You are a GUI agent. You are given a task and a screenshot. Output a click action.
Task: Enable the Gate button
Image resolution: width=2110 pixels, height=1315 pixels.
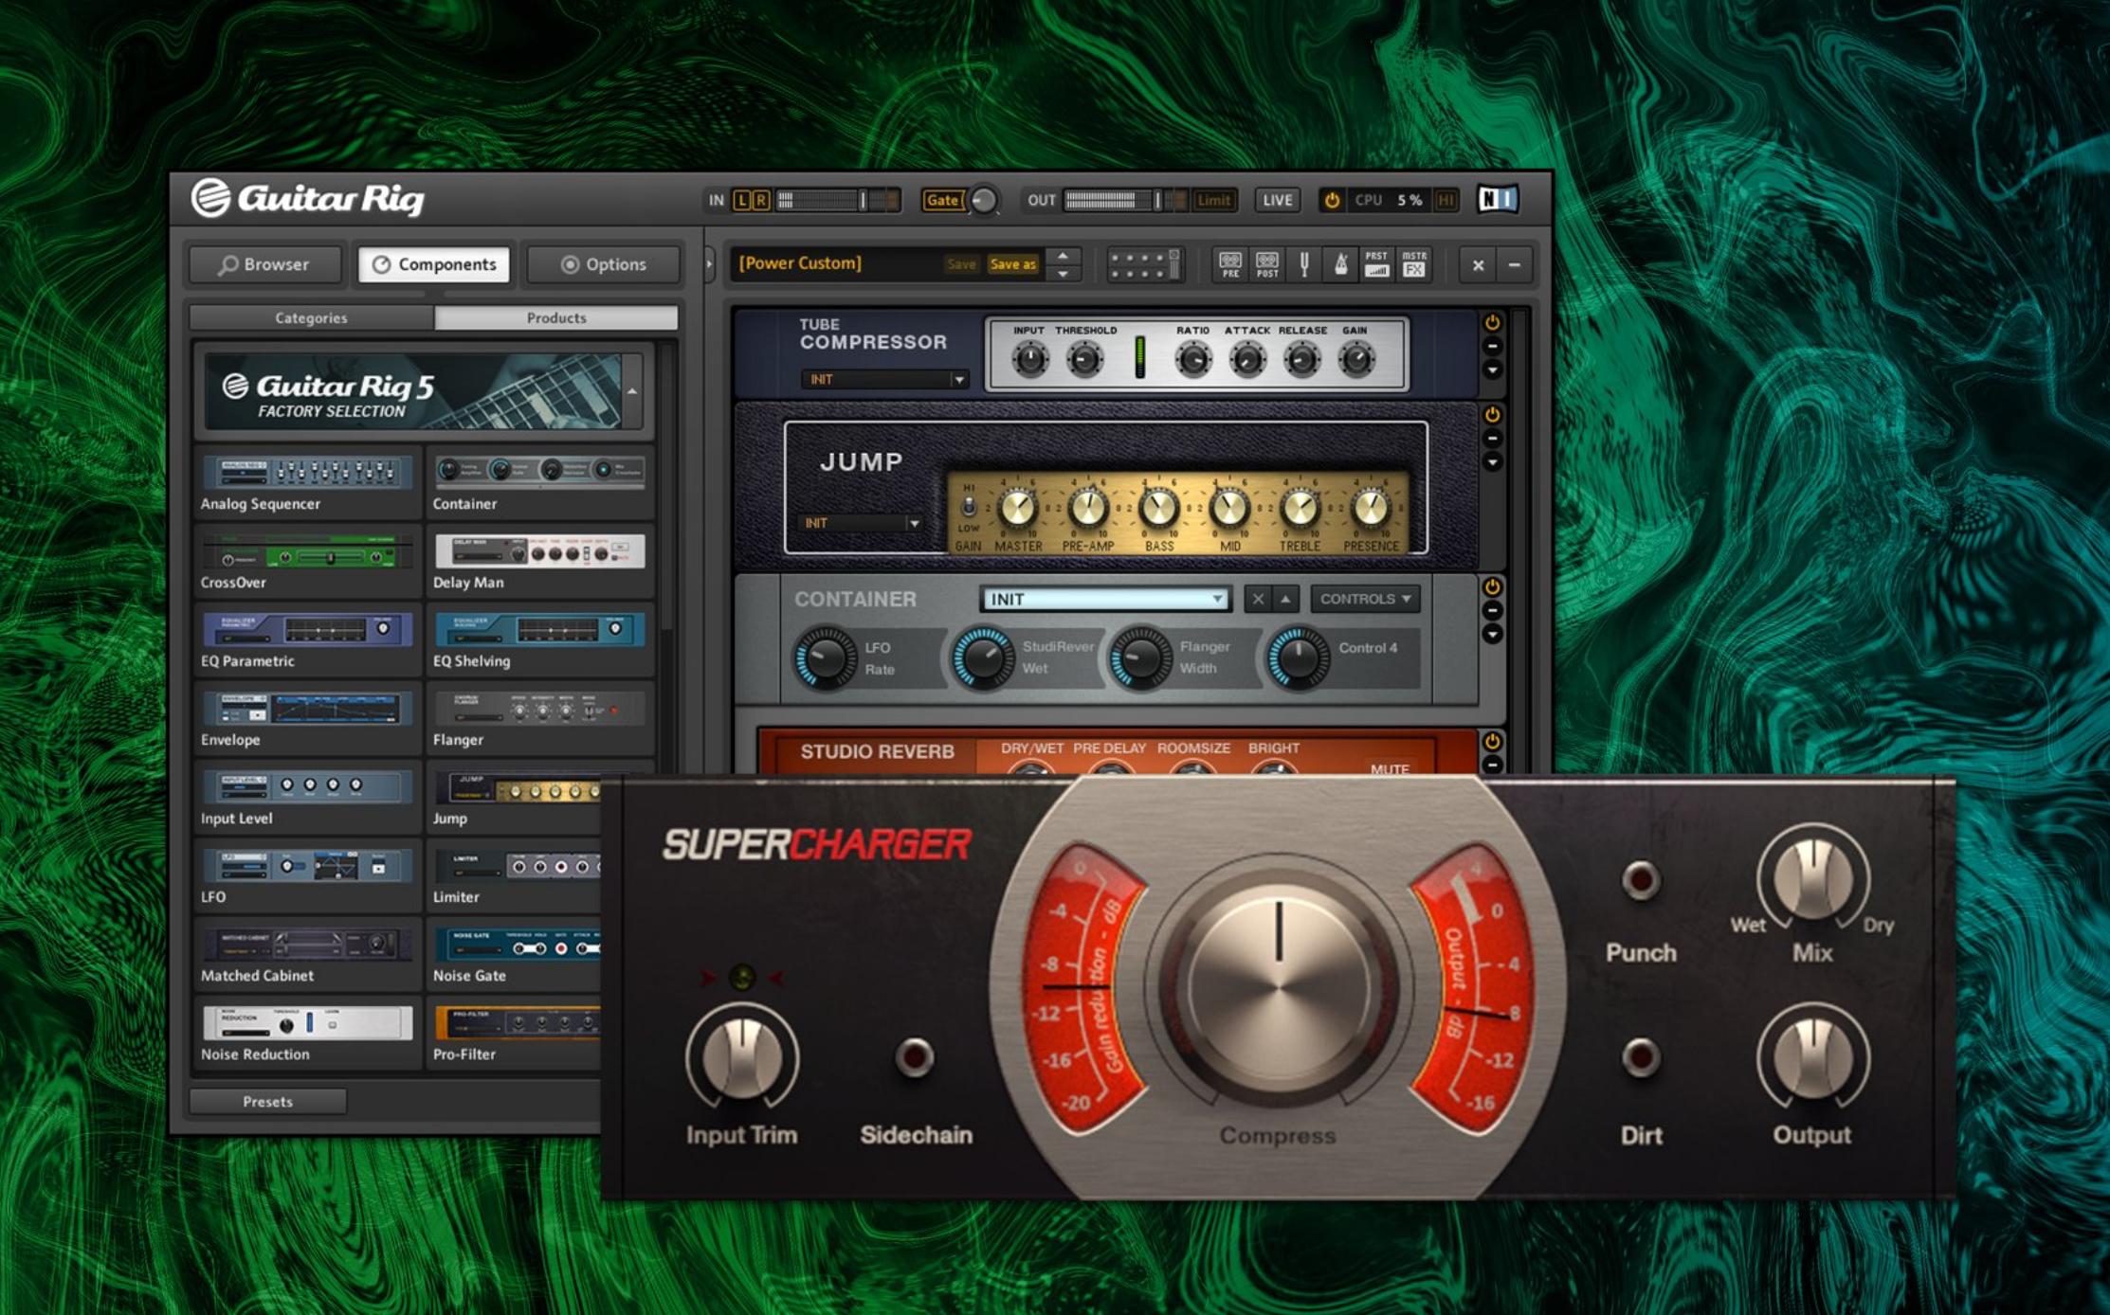point(942,200)
